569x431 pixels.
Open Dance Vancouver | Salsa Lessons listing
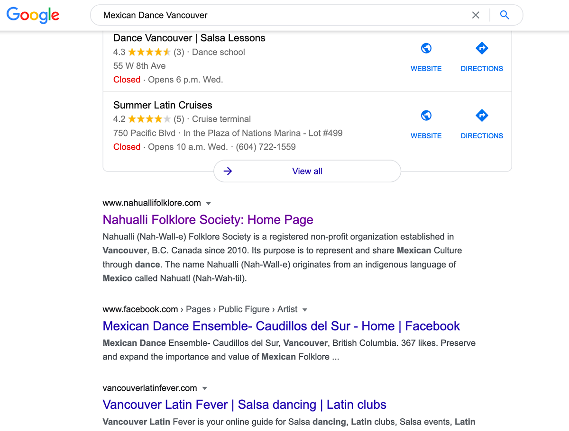189,38
